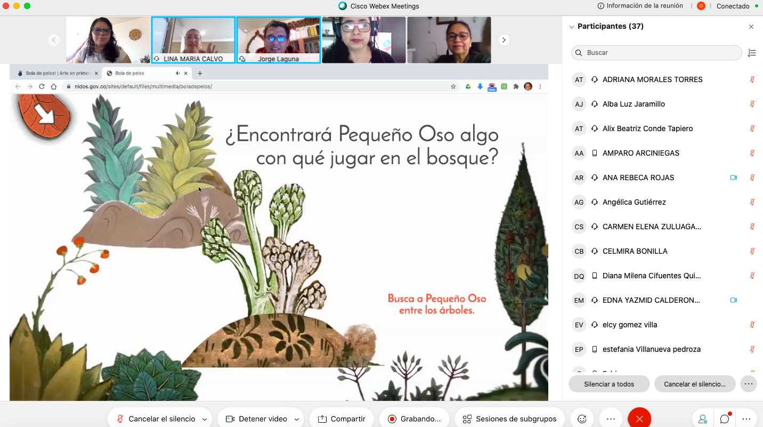Screen dimensions: 763x427
Task: Open panel options ellipsis in bottom-right corner
Action: (x=746, y=419)
